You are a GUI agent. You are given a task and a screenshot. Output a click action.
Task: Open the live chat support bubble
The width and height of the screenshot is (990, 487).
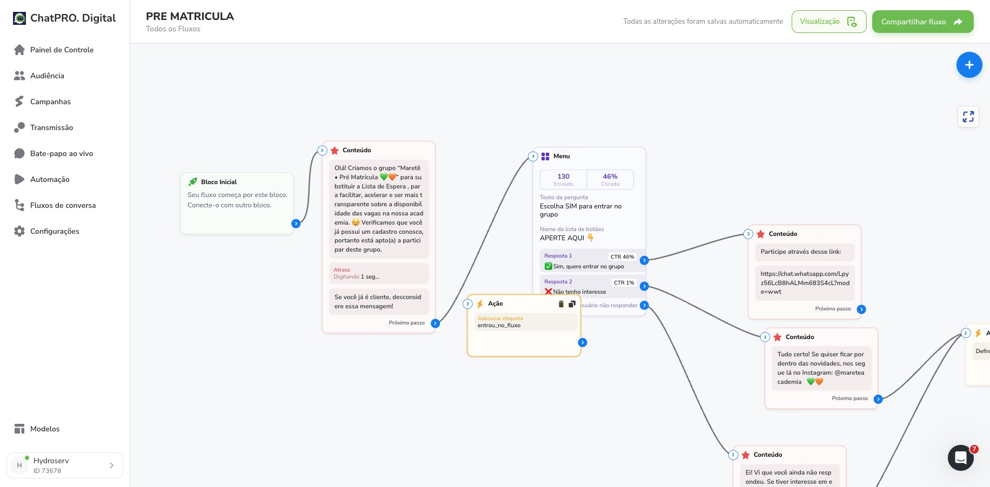[x=960, y=457]
